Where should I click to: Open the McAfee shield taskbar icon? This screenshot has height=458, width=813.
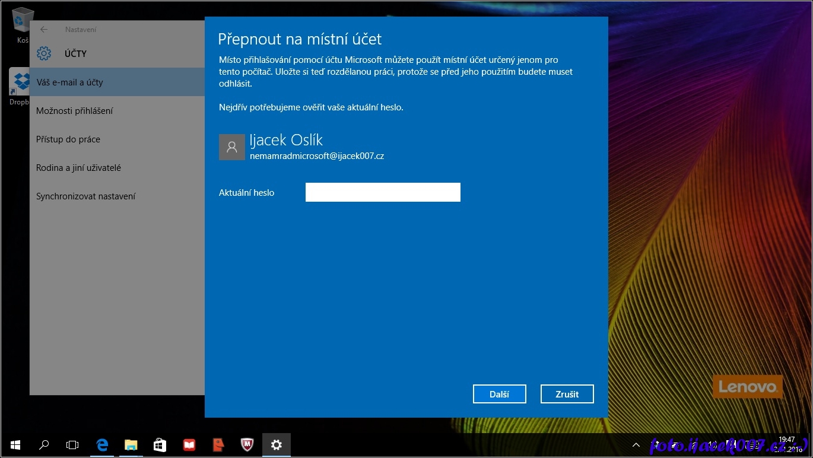pyautogui.click(x=247, y=444)
